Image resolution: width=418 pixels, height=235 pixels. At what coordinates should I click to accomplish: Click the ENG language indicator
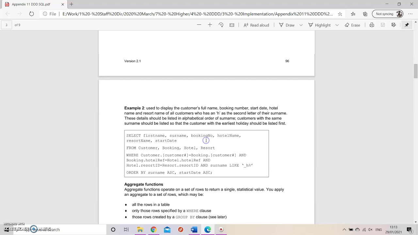379,230
